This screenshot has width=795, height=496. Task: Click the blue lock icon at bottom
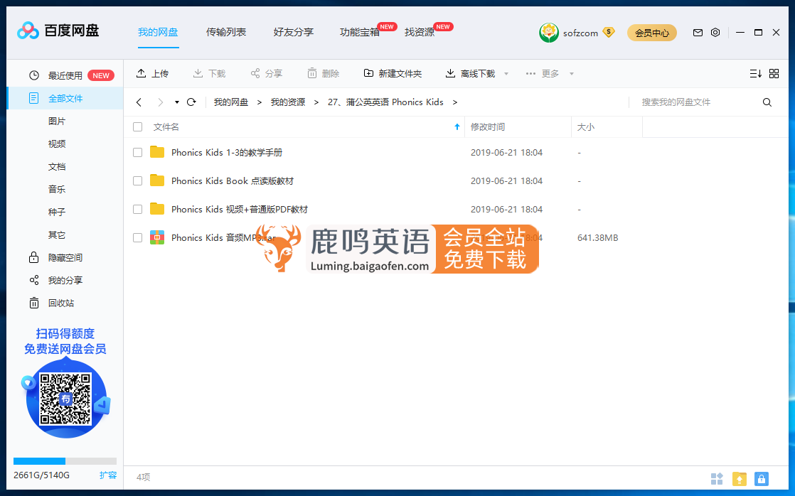click(762, 478)
